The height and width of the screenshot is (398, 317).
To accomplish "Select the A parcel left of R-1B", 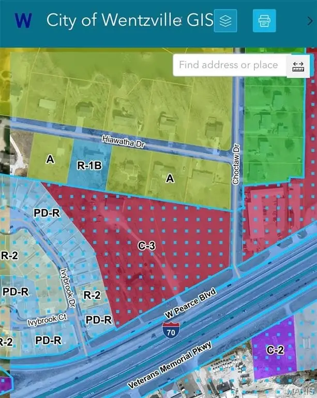I will point(50,160).
